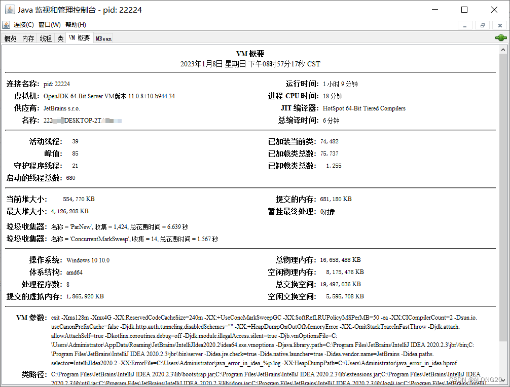Open the 帮助(H) menu
Viewport: 510px width, 387px height.
point(76,25)
